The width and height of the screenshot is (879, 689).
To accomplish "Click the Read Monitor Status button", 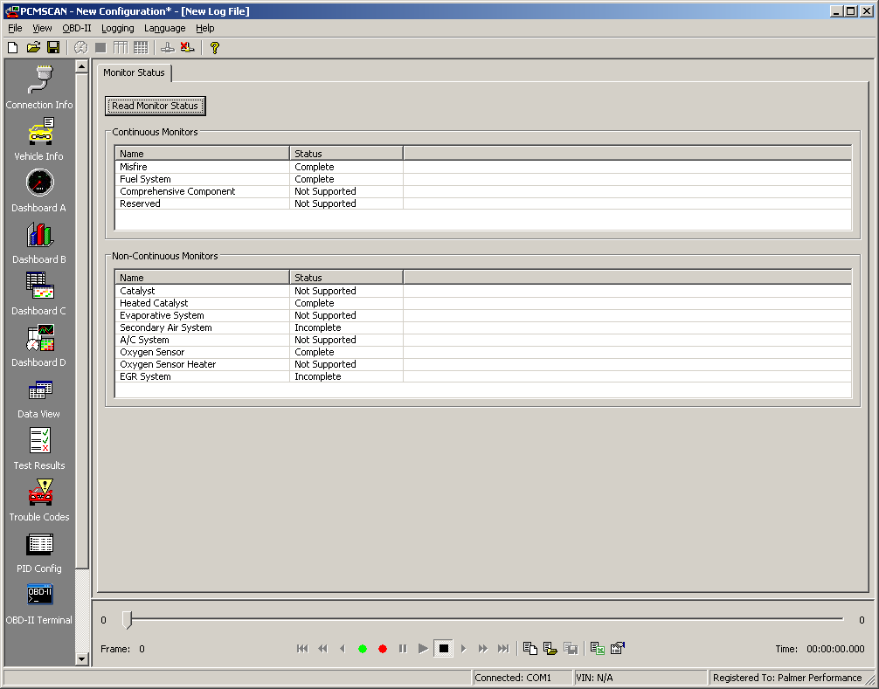I will tap(156, 106).
